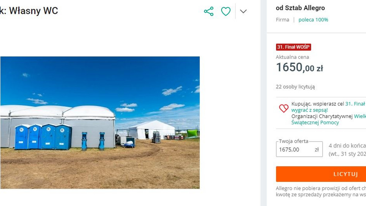366x206 pixels.
Task: Click the red charity heart icon
Action: pos(284,108)
